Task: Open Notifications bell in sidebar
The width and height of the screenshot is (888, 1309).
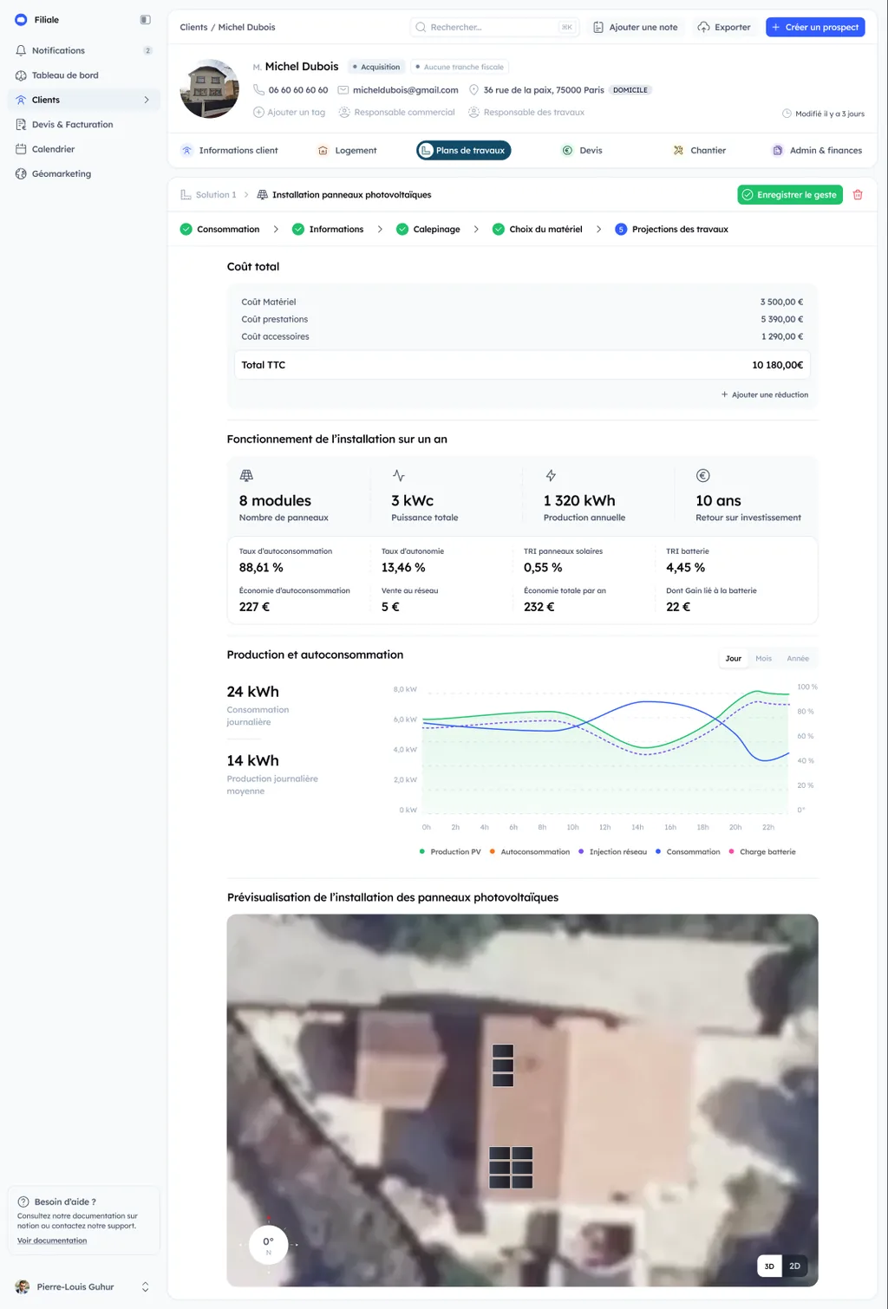Action: (21, 50)
